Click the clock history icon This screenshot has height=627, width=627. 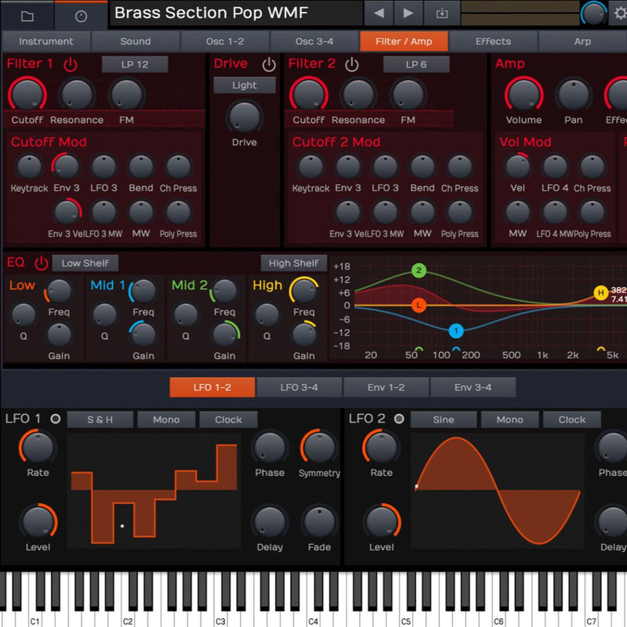click(x=82, y=16)
